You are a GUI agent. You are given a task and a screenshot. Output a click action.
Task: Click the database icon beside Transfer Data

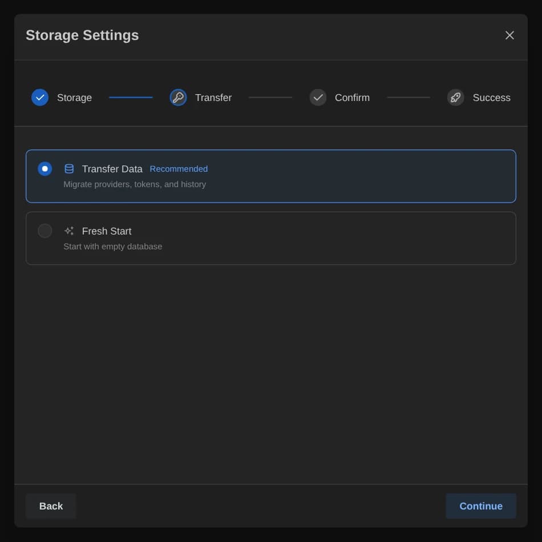point(69,169)
